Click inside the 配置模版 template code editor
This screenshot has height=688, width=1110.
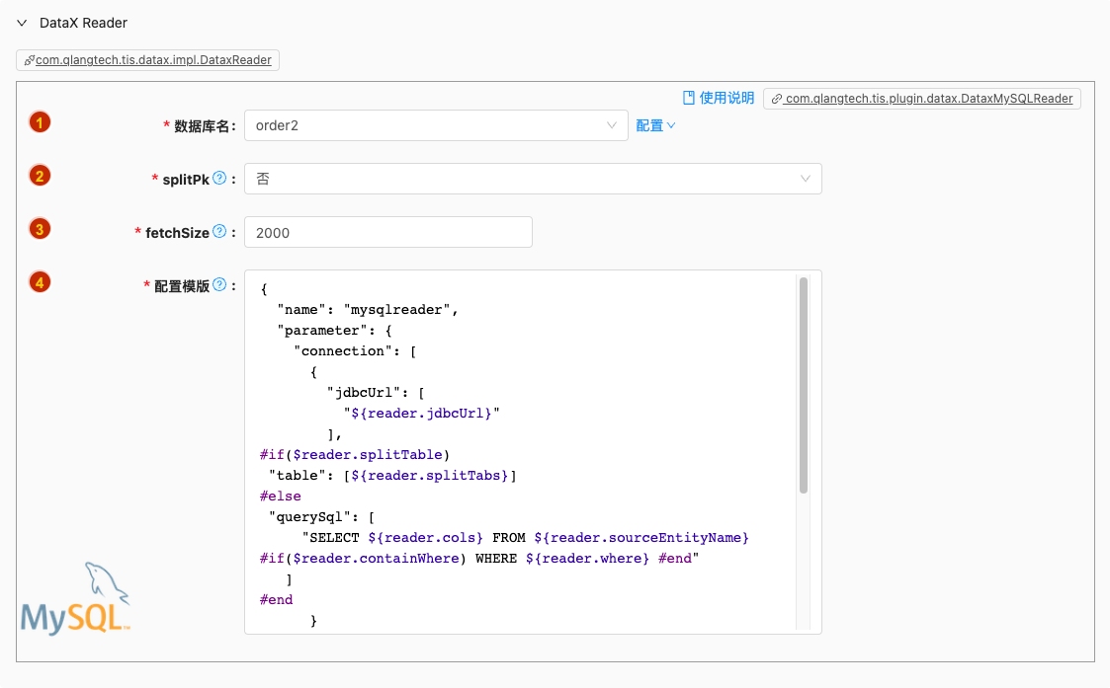click(524, 454)
